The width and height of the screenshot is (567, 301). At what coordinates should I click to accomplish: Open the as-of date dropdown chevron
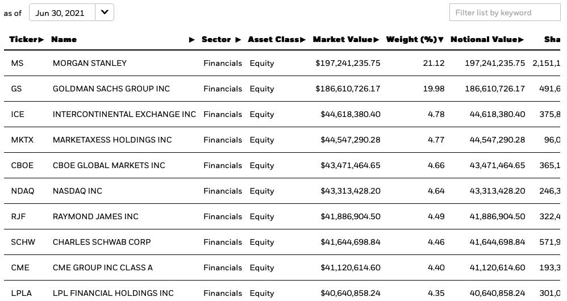point(105,12)
